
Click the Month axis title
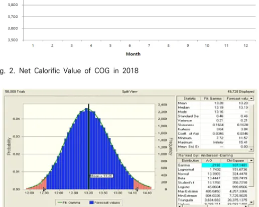133,54
